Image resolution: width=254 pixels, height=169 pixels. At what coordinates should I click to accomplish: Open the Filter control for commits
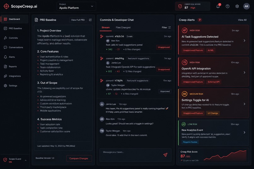pyautogui.click(x=166, y=27)
